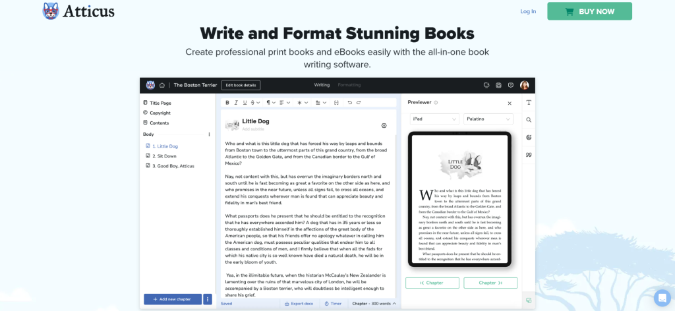The width and height of the screenshot is (675, 311).
Task: Toggle italic formatting
Action: click(x=236, y=103)
